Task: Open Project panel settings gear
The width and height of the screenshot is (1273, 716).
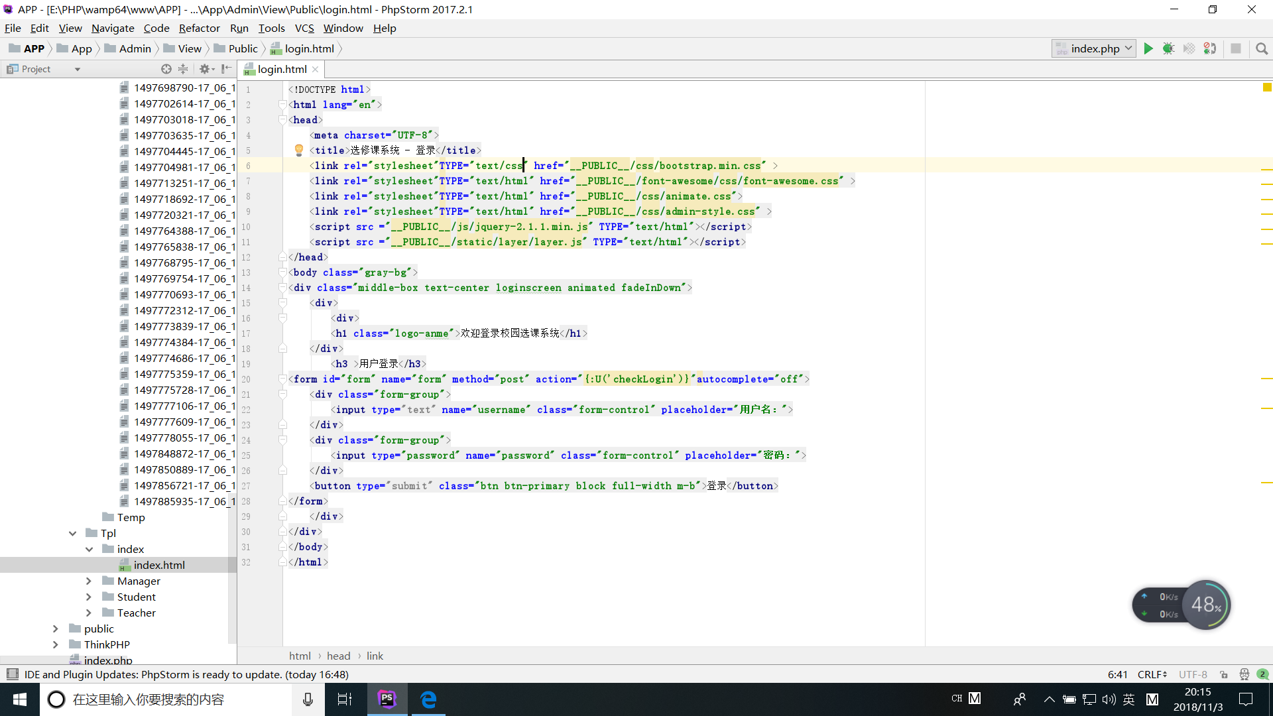Action: pyautogui.click(x=206, y=69)
